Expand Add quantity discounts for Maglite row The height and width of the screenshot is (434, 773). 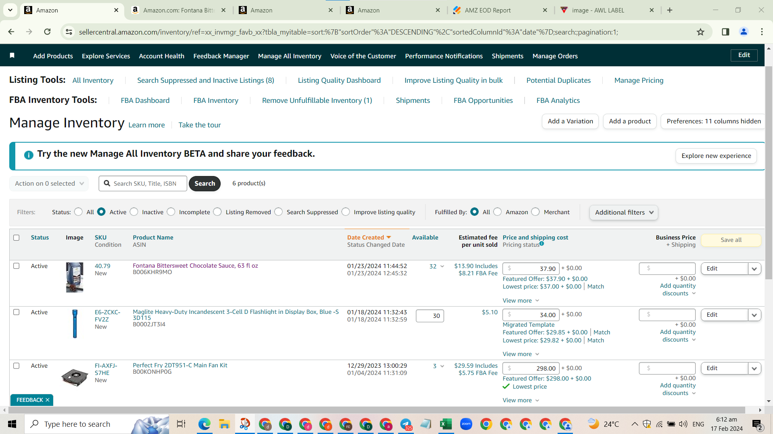click(679, 336)
